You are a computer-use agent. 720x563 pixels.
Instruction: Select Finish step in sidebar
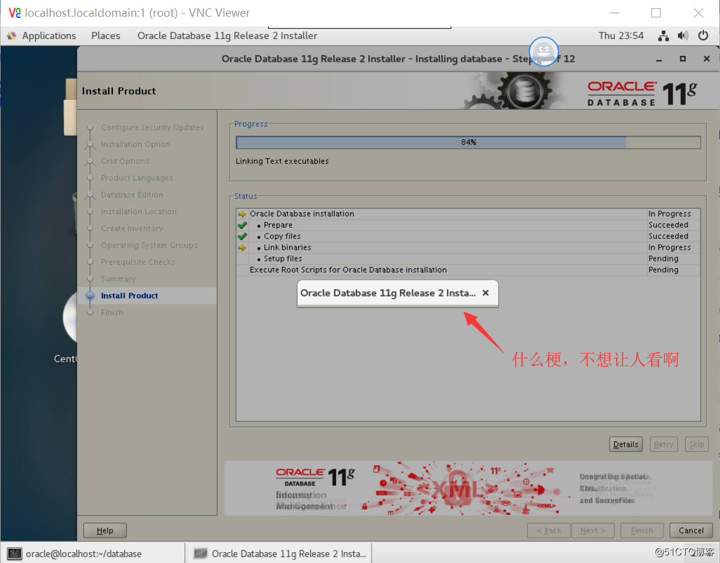(x=112, y=313)
